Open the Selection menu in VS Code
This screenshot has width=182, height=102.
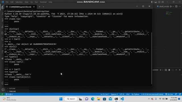pos(19,2)
